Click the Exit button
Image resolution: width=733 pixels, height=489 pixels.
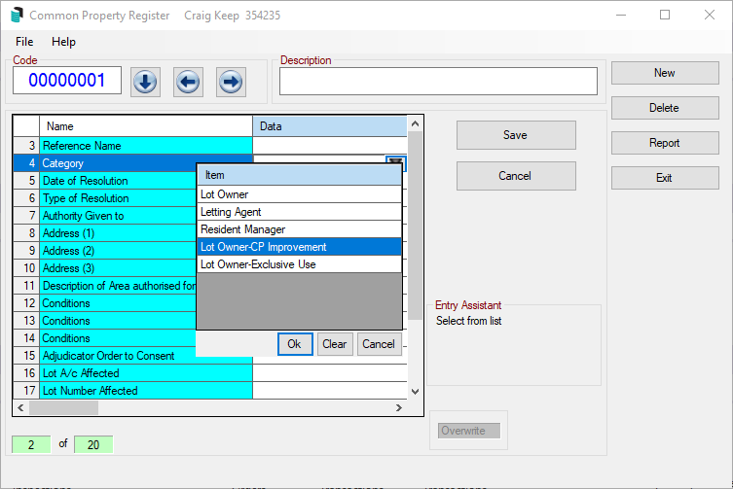665,178
